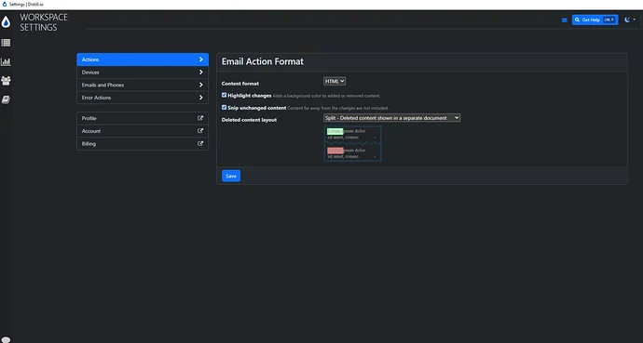Open the team members icon in sidebar
This screenshot has width=643, height=343.
[6, 81]
